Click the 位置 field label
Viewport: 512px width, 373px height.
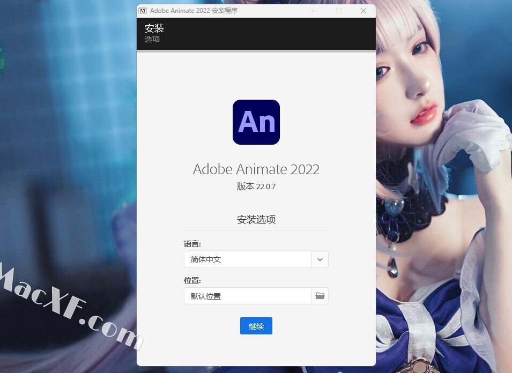(192, 280)
